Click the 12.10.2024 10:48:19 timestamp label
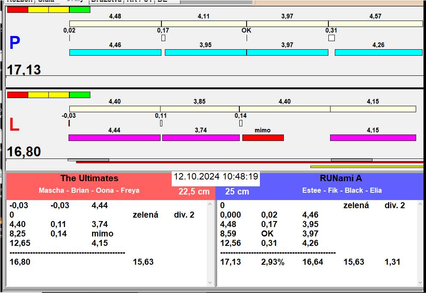Screen dimensions: 426x293 point(216,177)
